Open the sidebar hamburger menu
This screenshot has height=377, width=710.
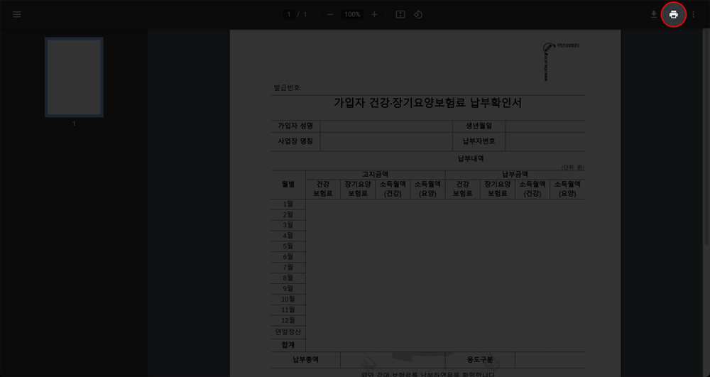pos(17,14)
